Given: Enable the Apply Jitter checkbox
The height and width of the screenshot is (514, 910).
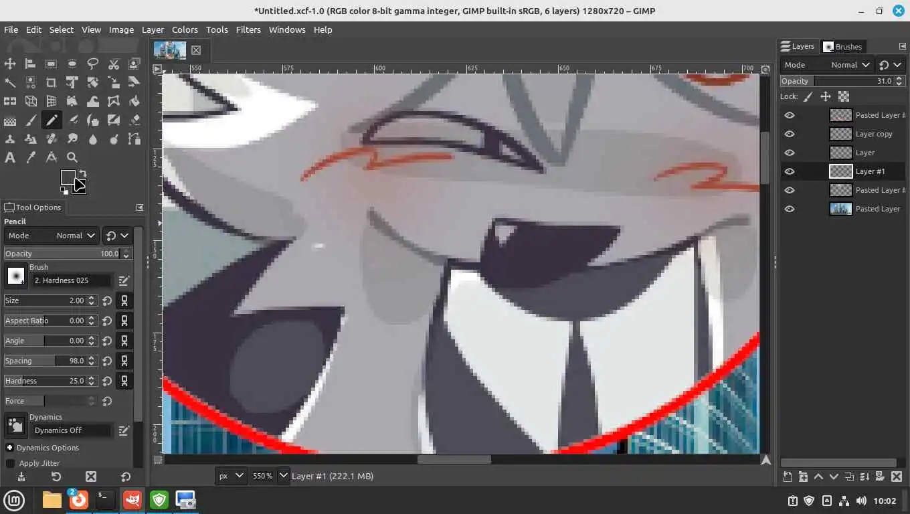Looking at the screenshot, I should 10,463.
